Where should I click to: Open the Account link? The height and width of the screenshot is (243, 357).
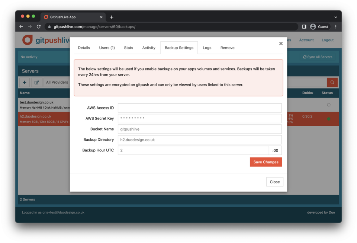coord(306,40)
